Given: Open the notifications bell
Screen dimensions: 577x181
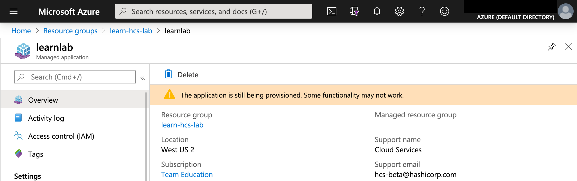Looking at the screenshot, I should [377, 11].
